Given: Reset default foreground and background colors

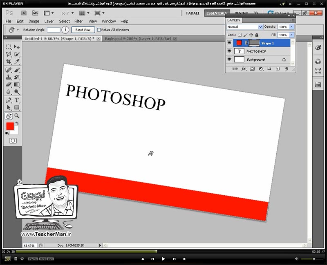Looking at the screenshot, I should point(7,133).
